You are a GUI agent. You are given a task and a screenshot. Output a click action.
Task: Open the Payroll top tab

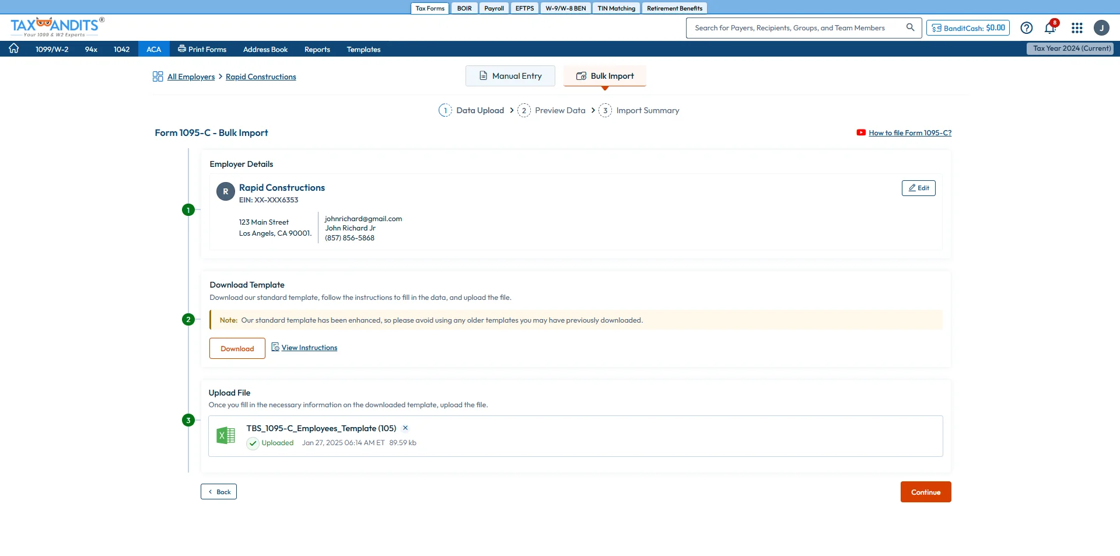(494, 8)
